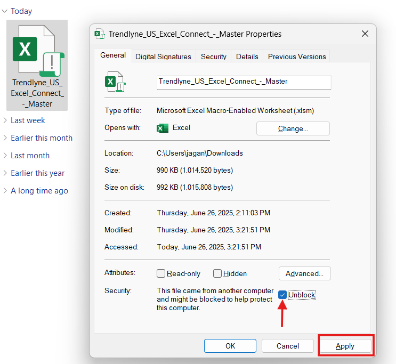Click the Modified date value
Image resolution: width=396 pixels, height=364 pixels.
[x=213, y=230]
